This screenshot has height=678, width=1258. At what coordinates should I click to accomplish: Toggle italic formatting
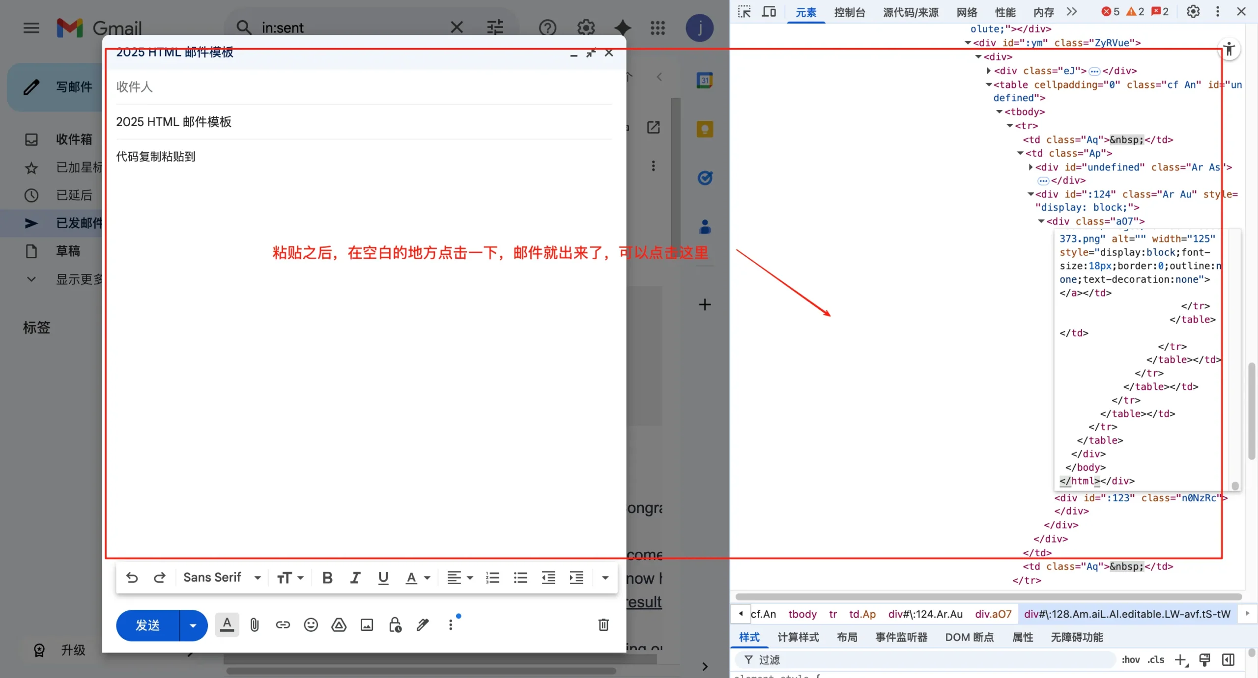(x=355, y=577)
